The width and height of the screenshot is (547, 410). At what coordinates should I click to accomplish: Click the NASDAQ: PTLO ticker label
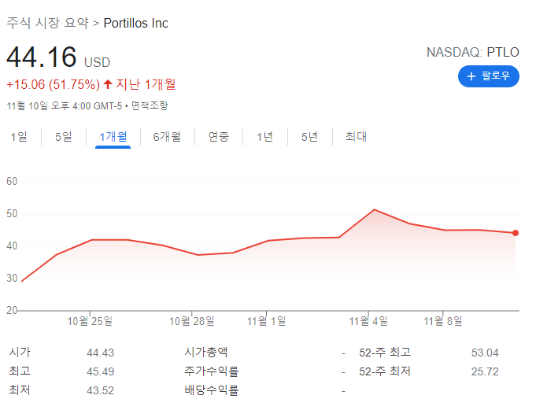point(473,52)
